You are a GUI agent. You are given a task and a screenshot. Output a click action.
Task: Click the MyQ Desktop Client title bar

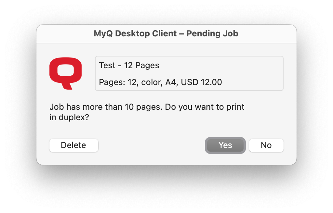coord(166,33)
